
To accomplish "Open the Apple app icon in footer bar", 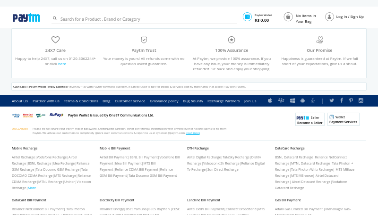I will coord(270,100).
